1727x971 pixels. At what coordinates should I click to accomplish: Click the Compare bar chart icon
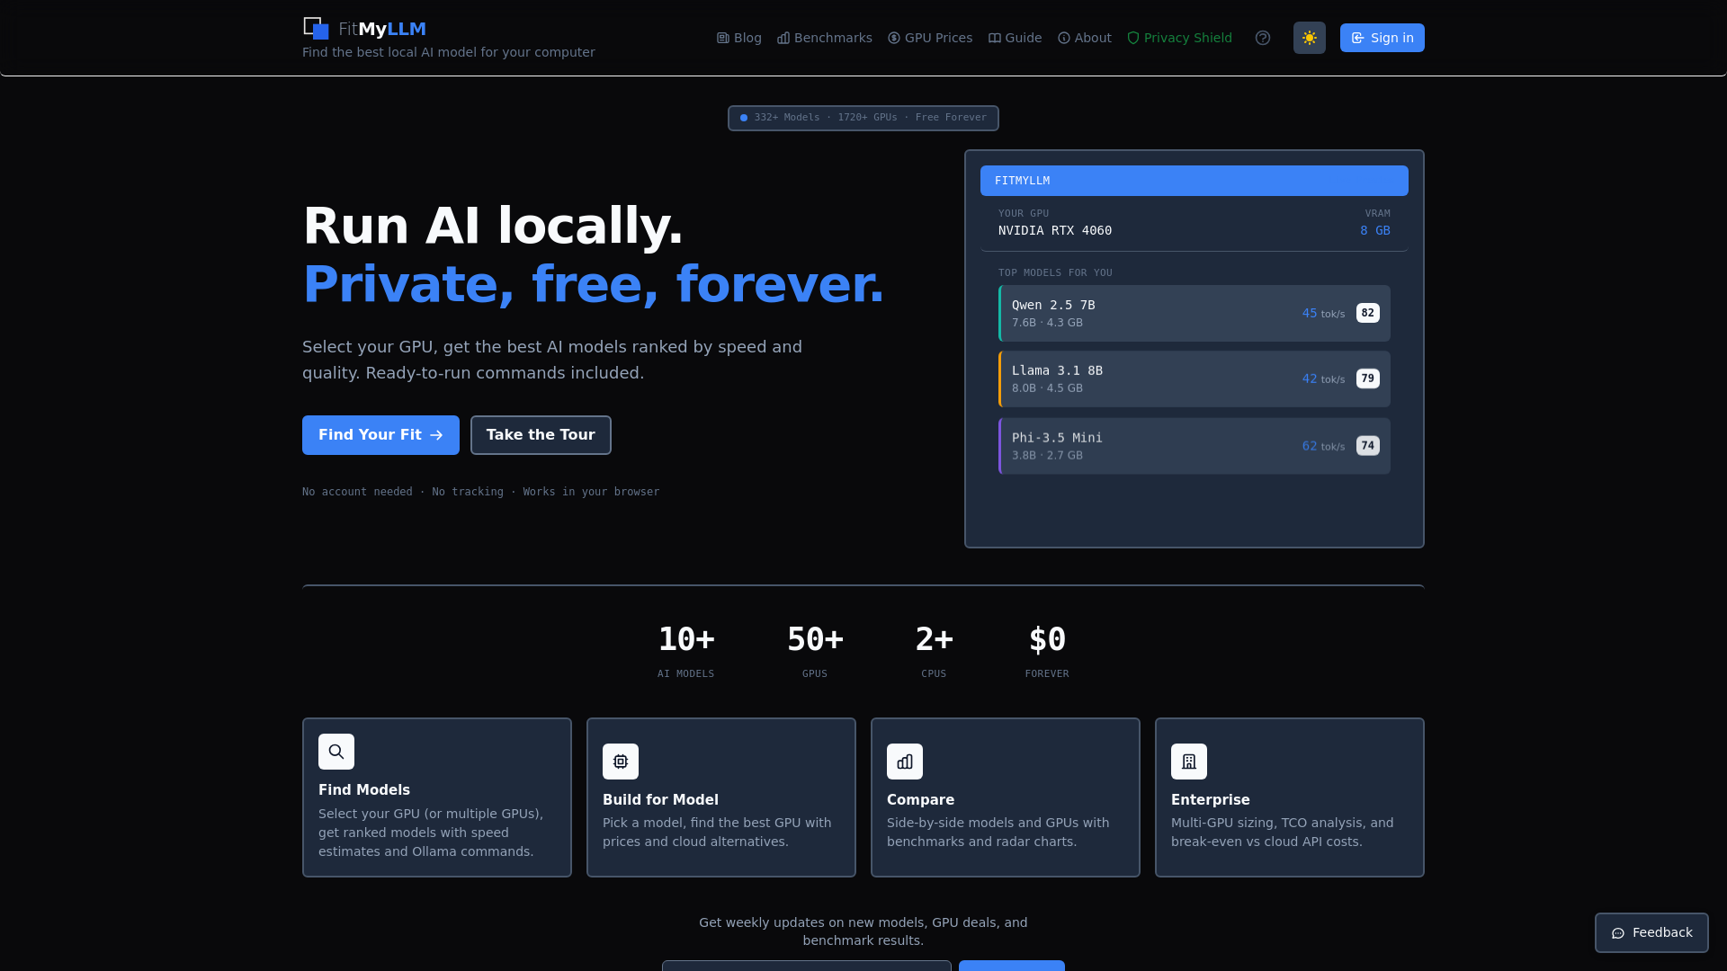coord(905,762)
